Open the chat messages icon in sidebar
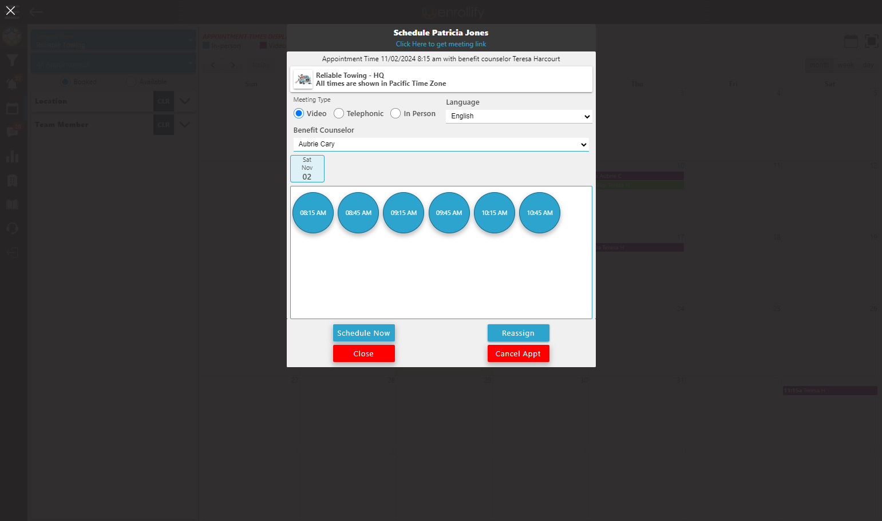 12,132
